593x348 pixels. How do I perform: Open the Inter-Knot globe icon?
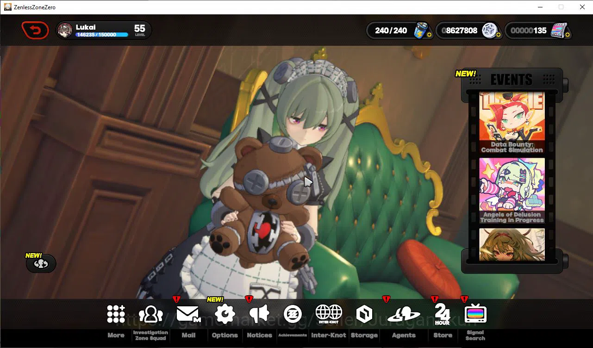[329, 313]
